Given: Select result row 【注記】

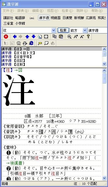Looking at the screenshot, I should coord(52,61).
